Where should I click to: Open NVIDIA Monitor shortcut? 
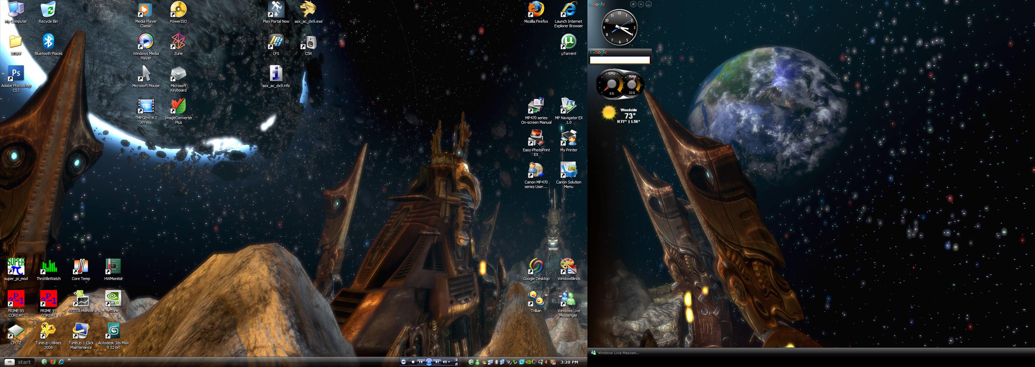(x=81, y=302)
